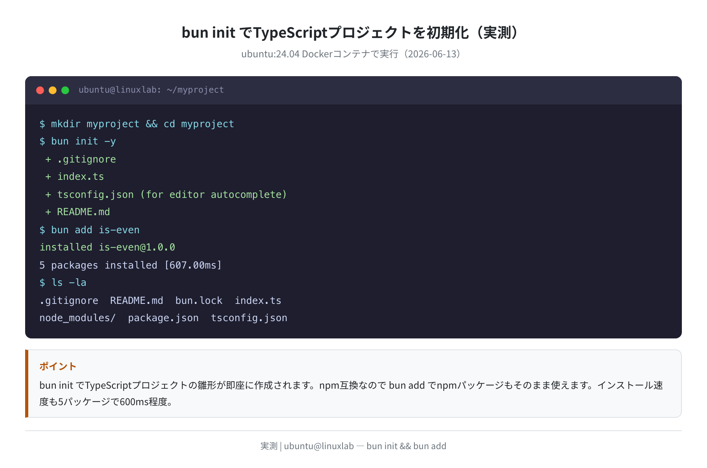Click the '+ index.ts' output line
Screen dimensions: 707x468
click(x=75, y=177)
